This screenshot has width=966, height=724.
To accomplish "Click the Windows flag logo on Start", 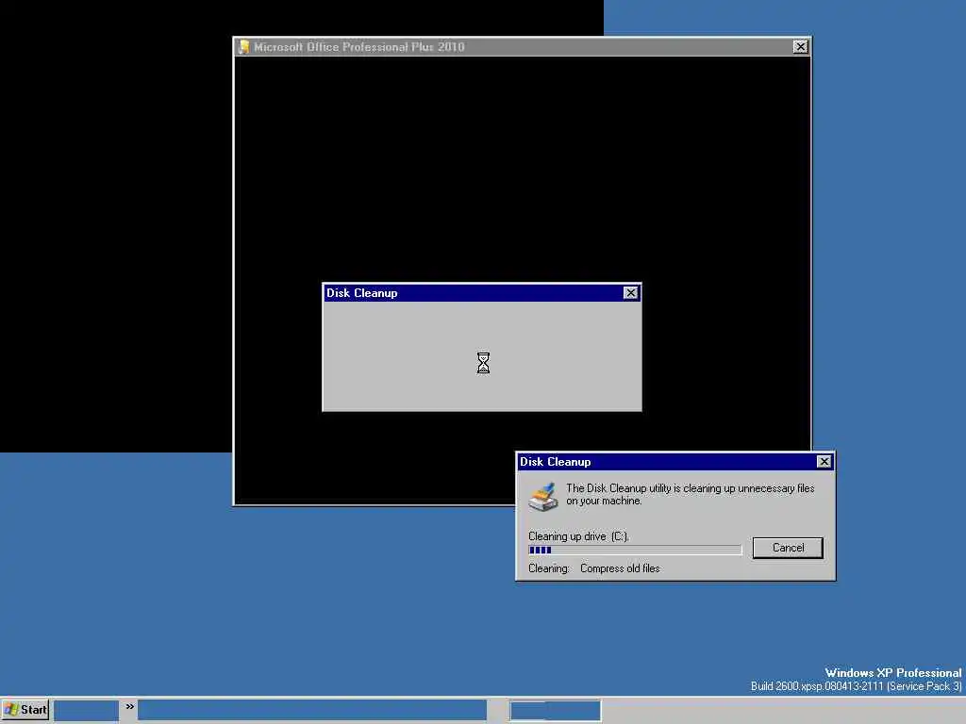I will (11, 710).
